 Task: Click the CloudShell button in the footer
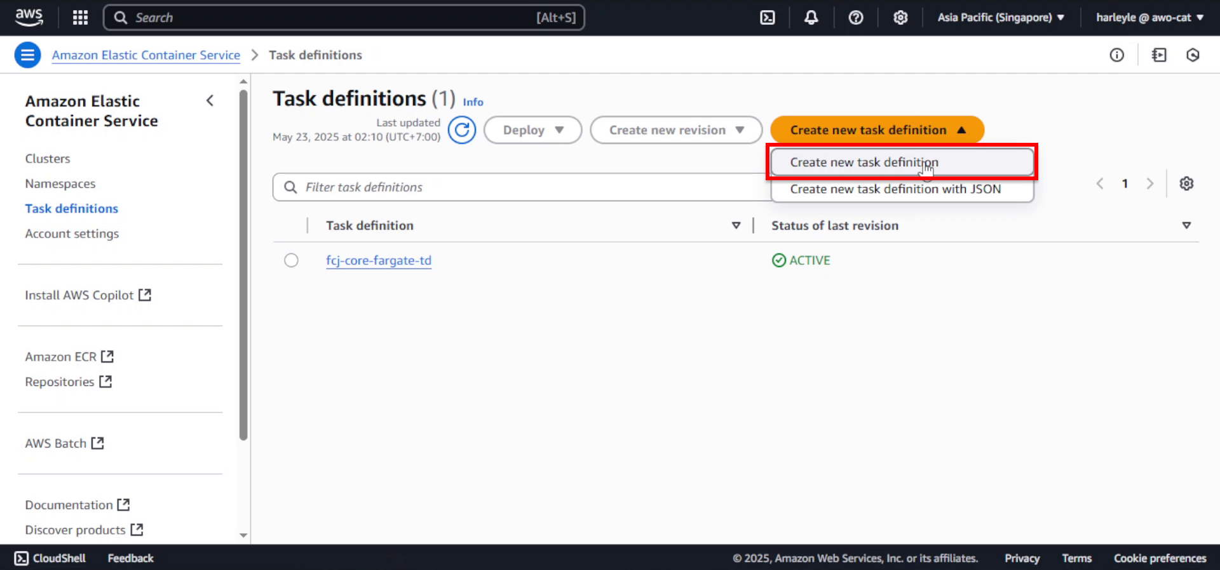pyautogui.click(x=50, y=558)
